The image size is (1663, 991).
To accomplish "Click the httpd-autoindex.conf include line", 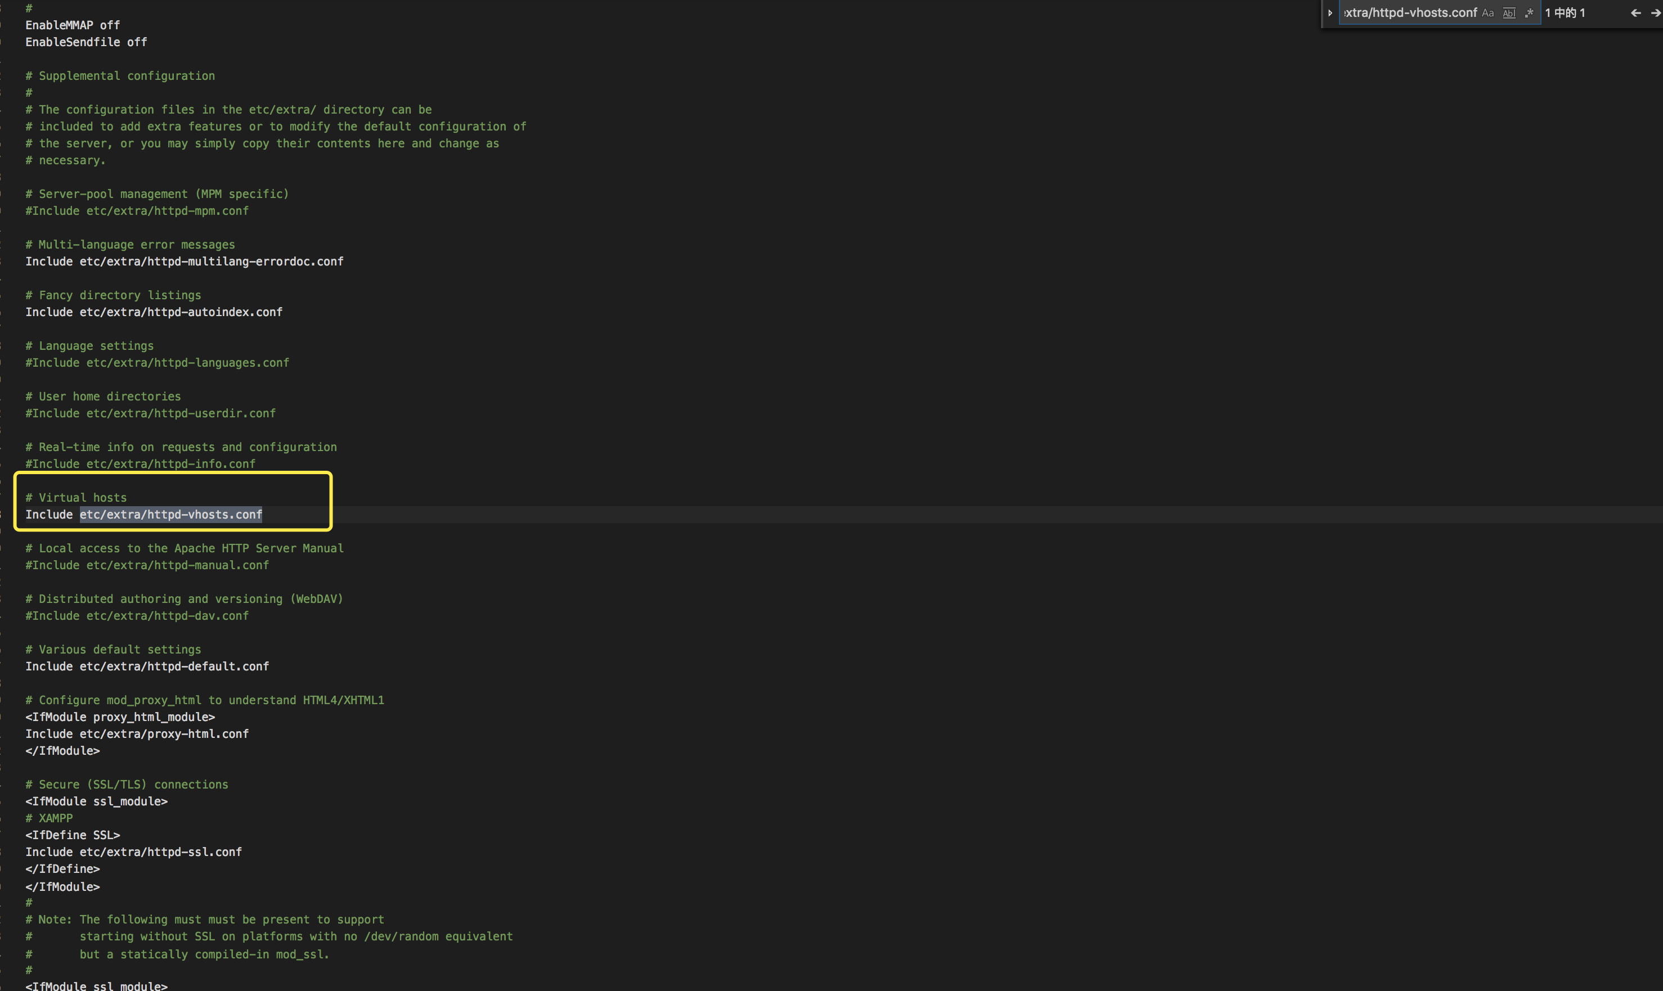I will 154,312.
